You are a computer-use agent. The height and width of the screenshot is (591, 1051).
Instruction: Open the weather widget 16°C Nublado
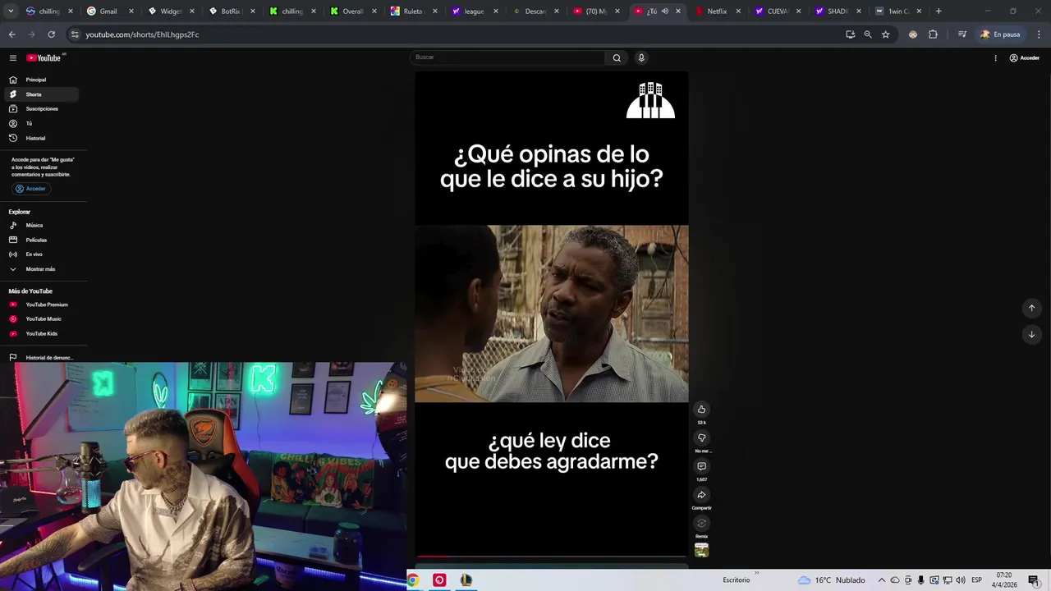tap(831, 580)
